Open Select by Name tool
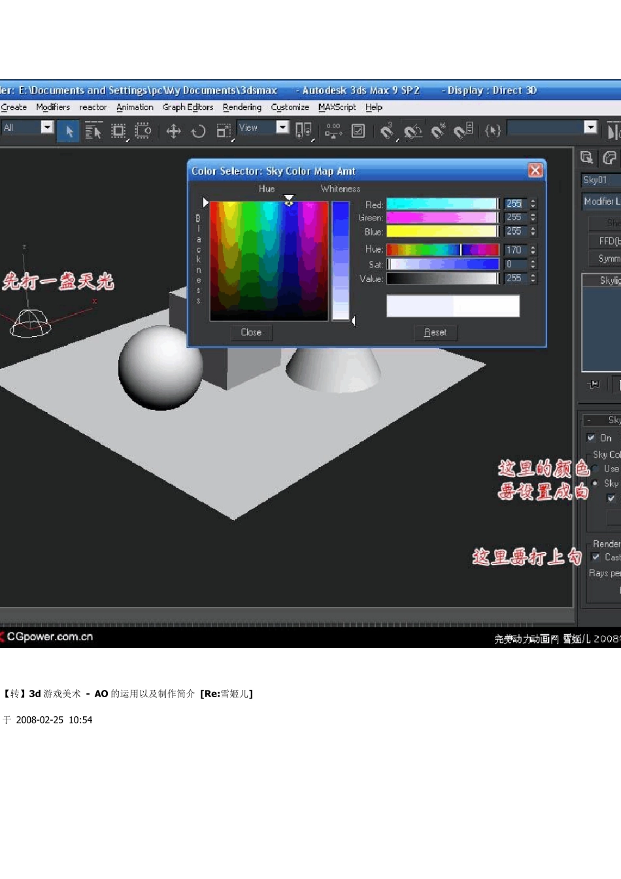The image size is (621, 879). click(93, 131)
